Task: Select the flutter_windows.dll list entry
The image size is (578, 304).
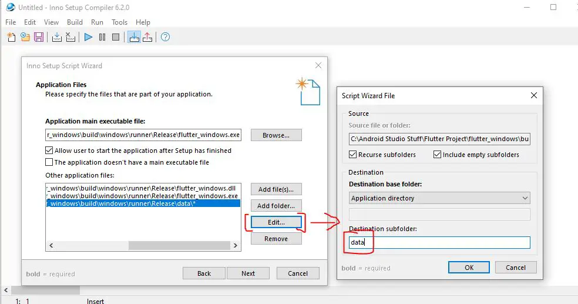Action: coord(143,188)
